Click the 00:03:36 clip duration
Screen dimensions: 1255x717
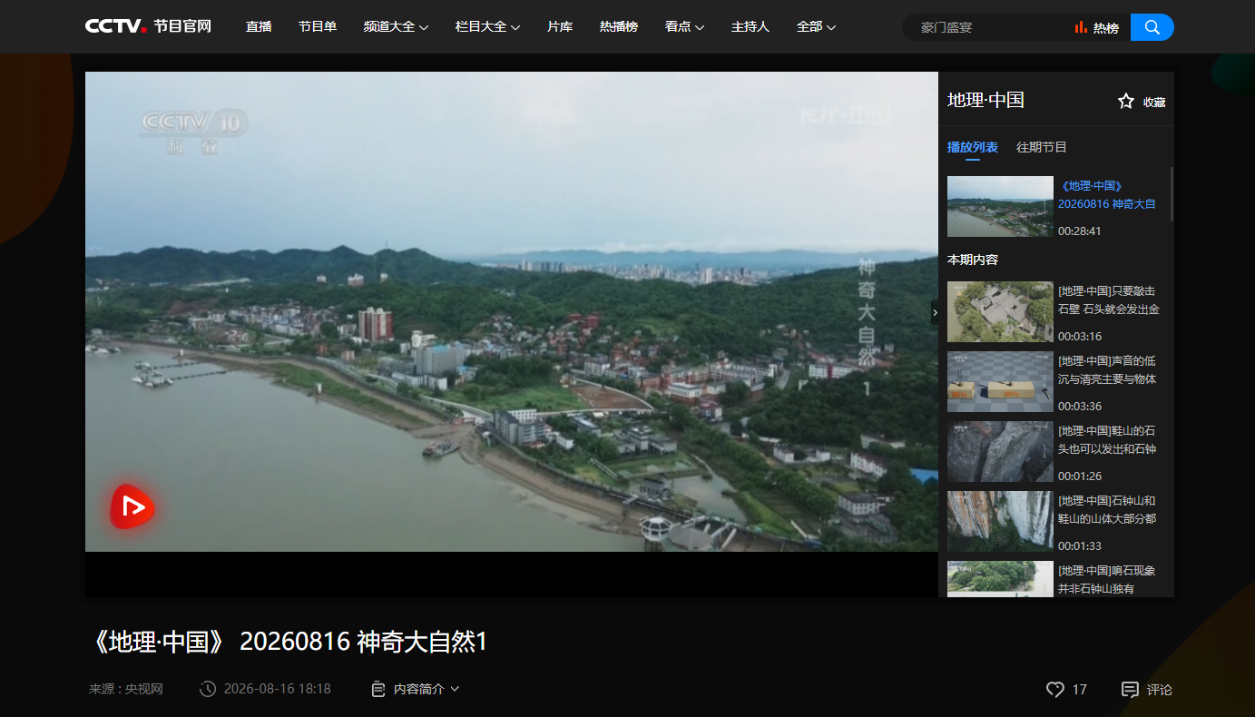point(1080,406)
